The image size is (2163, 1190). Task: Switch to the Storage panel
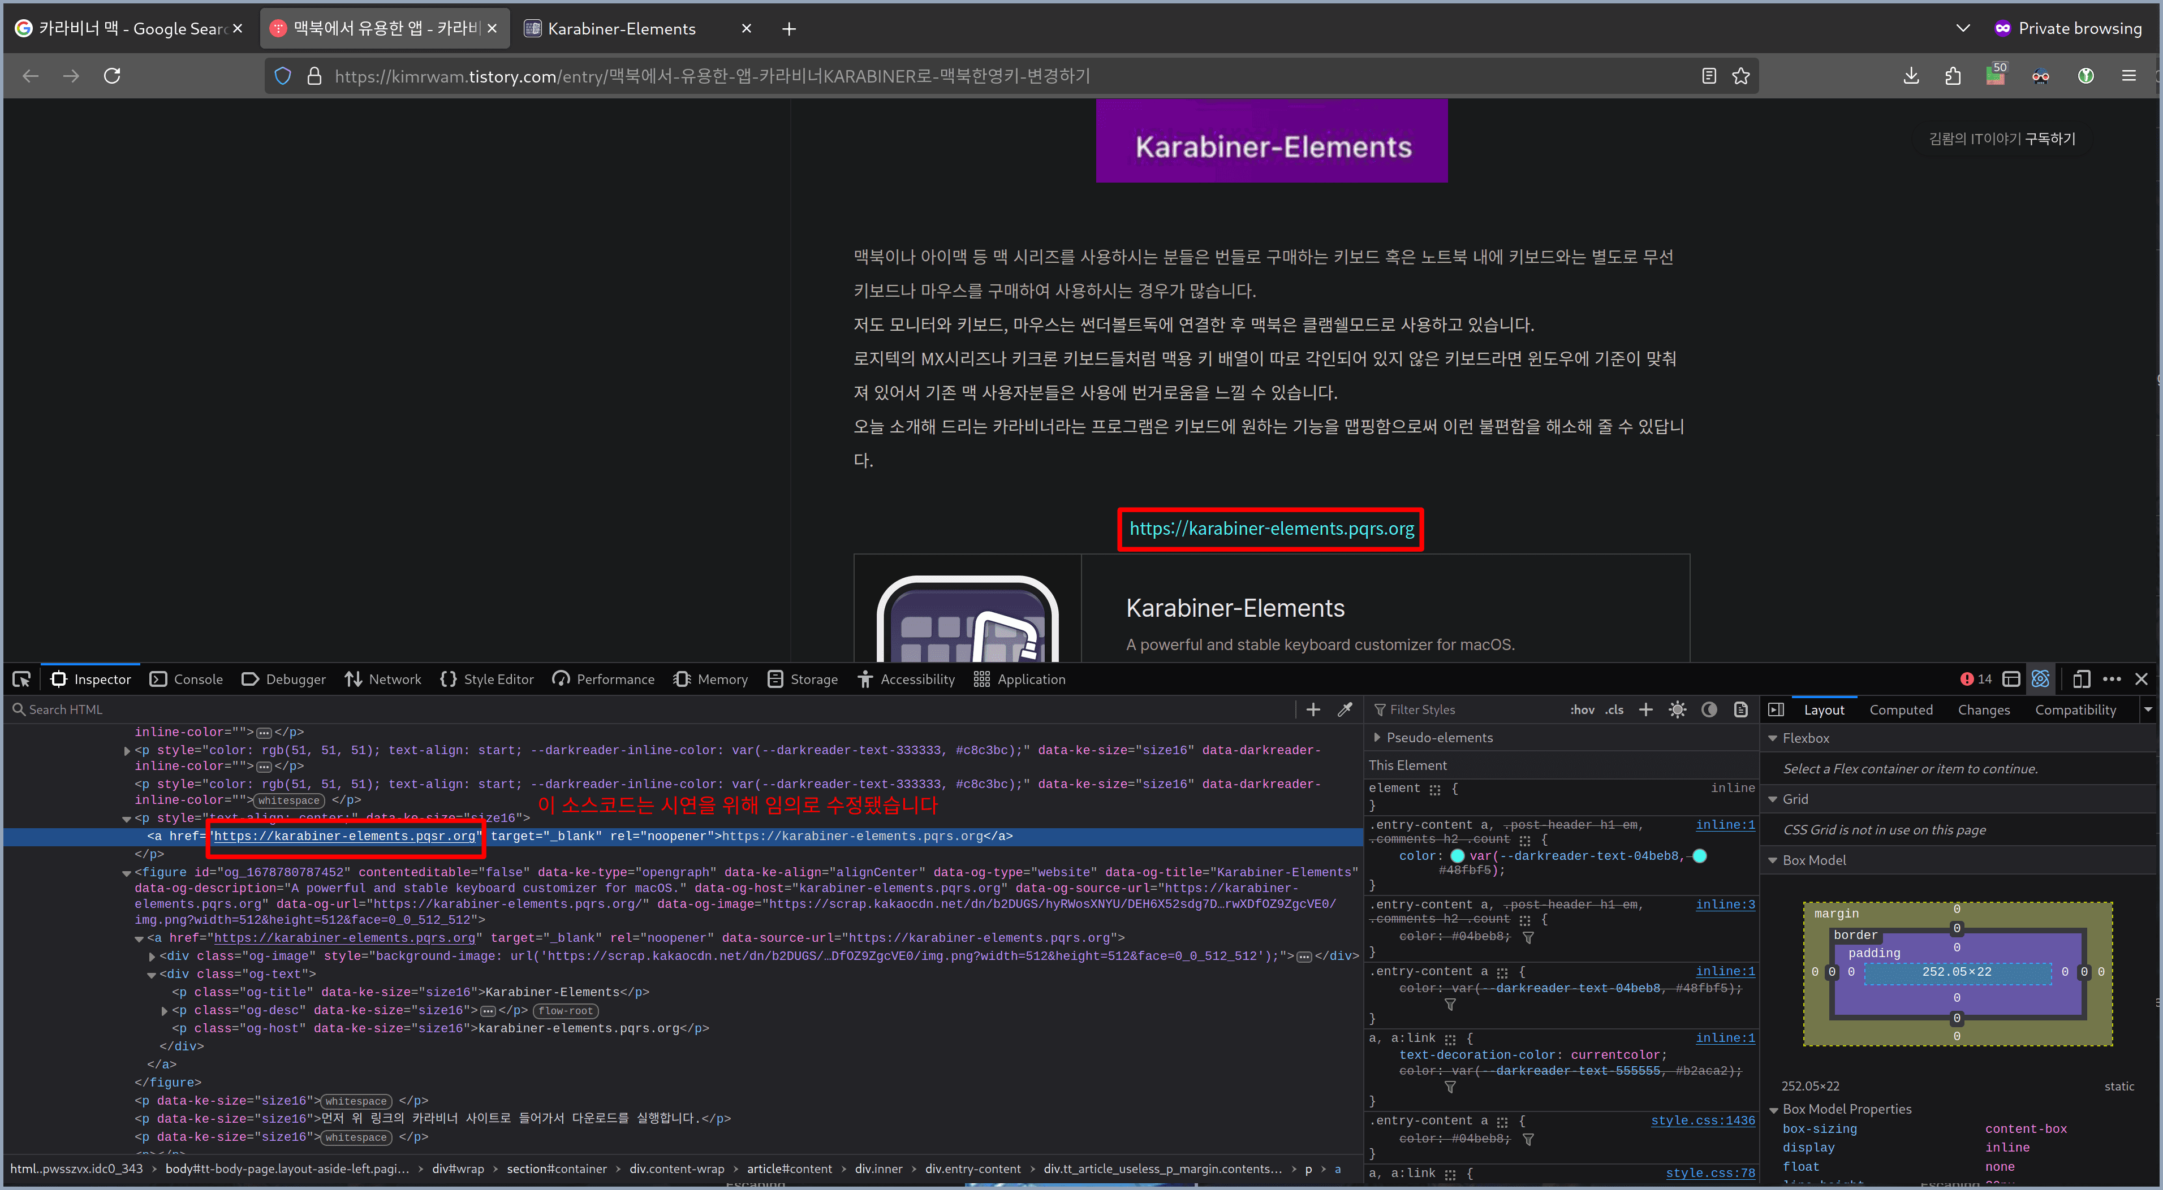pyautogui.click(x=803, y=679)
